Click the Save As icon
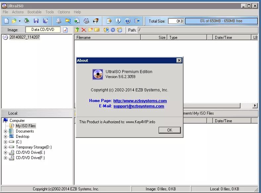This screenshot has height=193, width=261. click(x=45, y=21)
